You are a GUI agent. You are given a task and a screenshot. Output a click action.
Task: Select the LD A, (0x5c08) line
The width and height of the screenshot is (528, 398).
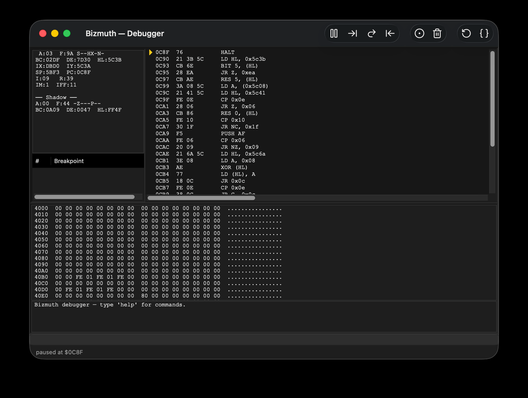(x=212, y=86)
